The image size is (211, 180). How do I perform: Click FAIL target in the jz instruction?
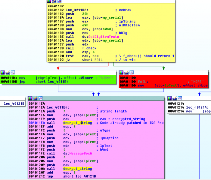click(x=98, y=60)
